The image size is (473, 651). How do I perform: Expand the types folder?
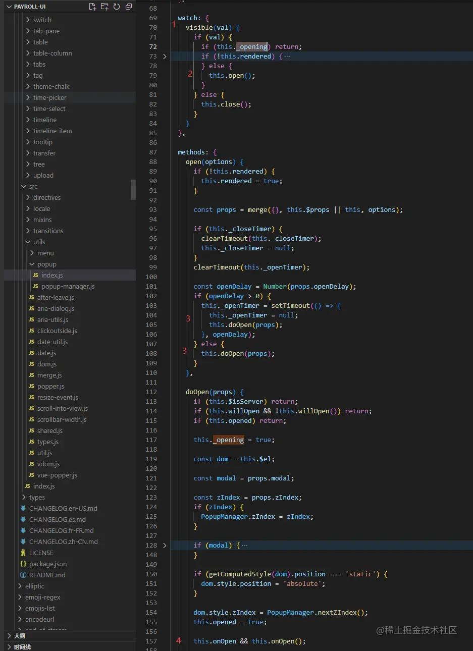[37, 497]
